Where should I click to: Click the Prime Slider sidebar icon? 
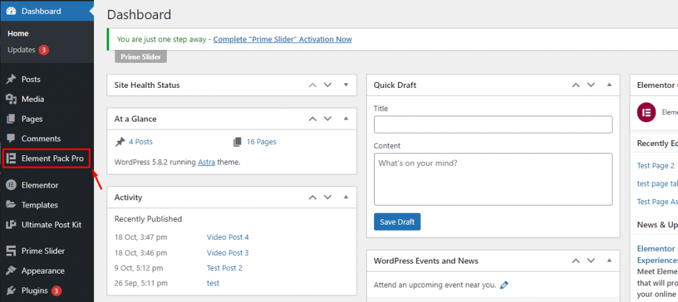tap(11, 251)
